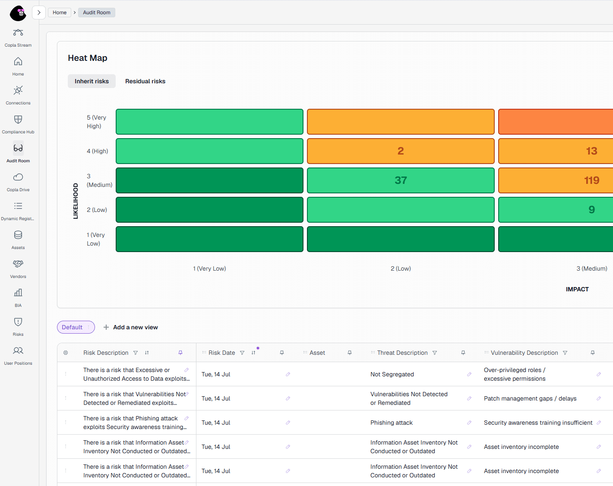
Task: Select the Inherit risks tab
Action: pos(92,81)
